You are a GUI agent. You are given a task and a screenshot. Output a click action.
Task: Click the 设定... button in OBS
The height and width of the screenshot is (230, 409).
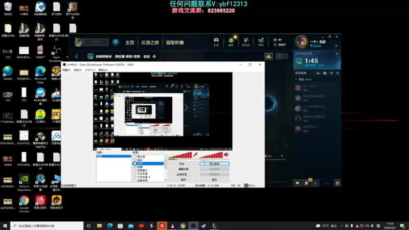coord(184,164)
